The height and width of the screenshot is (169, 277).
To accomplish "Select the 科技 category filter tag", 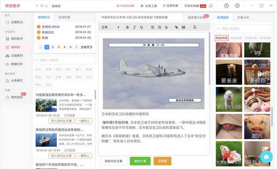I will pyautogui.click(x=38, y=84).
